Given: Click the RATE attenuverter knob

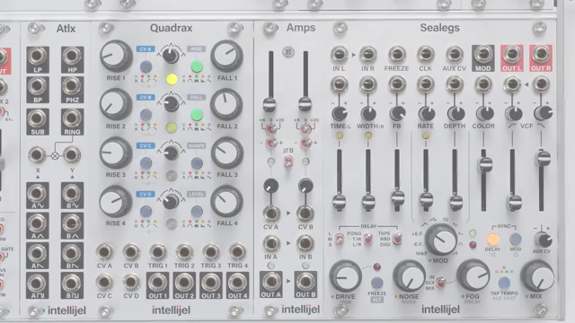Looking at the screenshot, I should tap(427, 114).
